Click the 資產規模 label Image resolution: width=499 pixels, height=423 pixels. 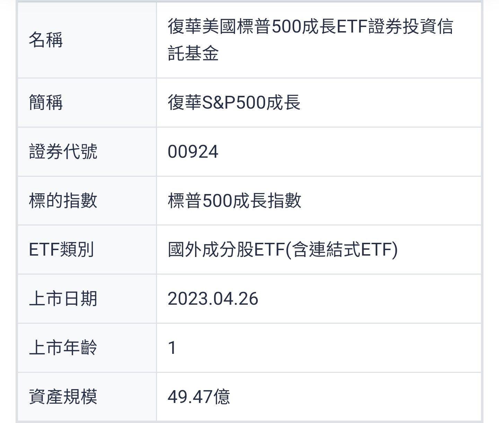click(x=63, y=396)
